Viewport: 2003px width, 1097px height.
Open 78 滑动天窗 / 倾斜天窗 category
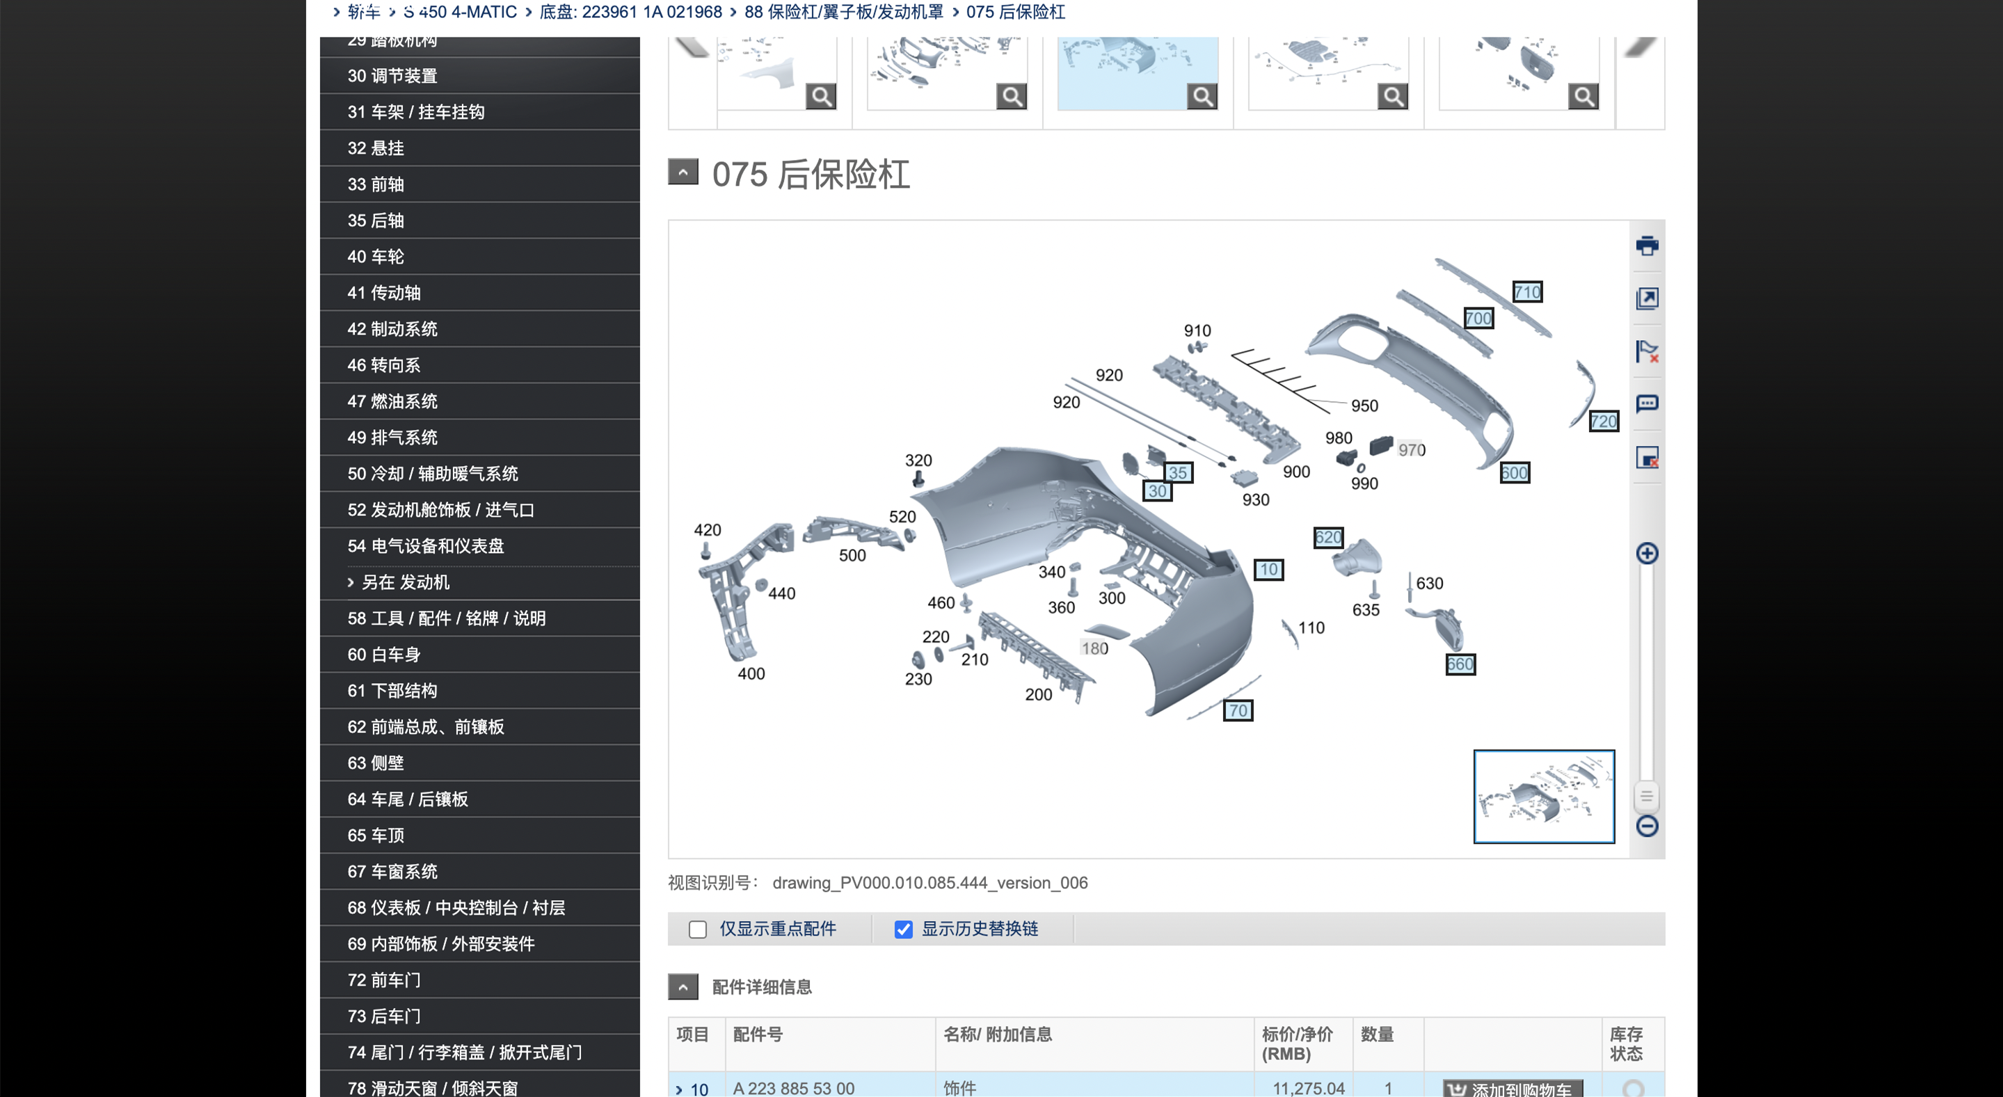pyautogui.click(x=480, y=1086)
